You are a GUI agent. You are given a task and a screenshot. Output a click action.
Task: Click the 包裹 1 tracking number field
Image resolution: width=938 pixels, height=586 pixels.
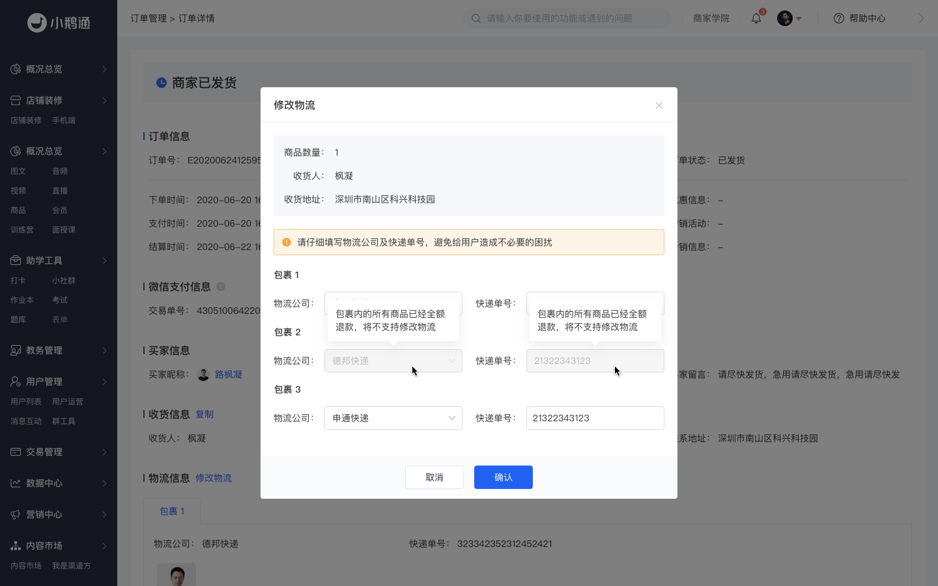pyautogui.click(x=595, y=303)
